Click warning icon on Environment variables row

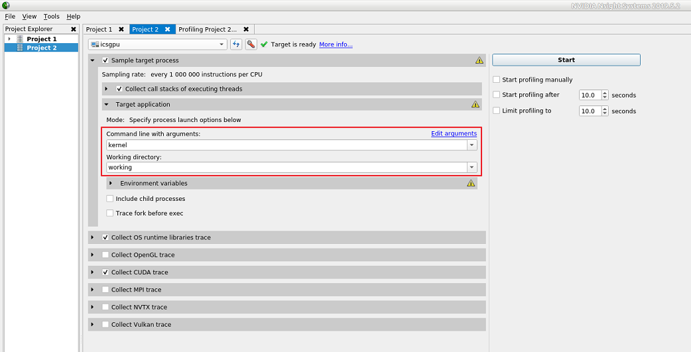pyautogui.click(x=471, y=183)
